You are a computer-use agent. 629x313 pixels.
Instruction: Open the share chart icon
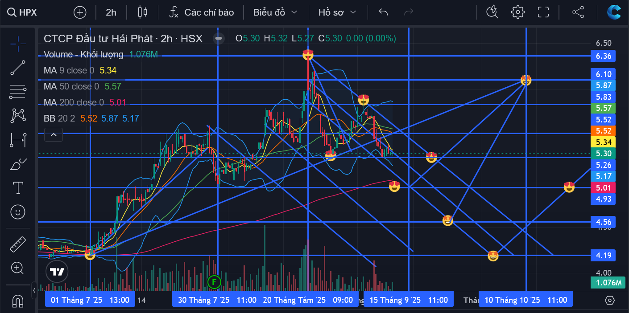(578, 12)
